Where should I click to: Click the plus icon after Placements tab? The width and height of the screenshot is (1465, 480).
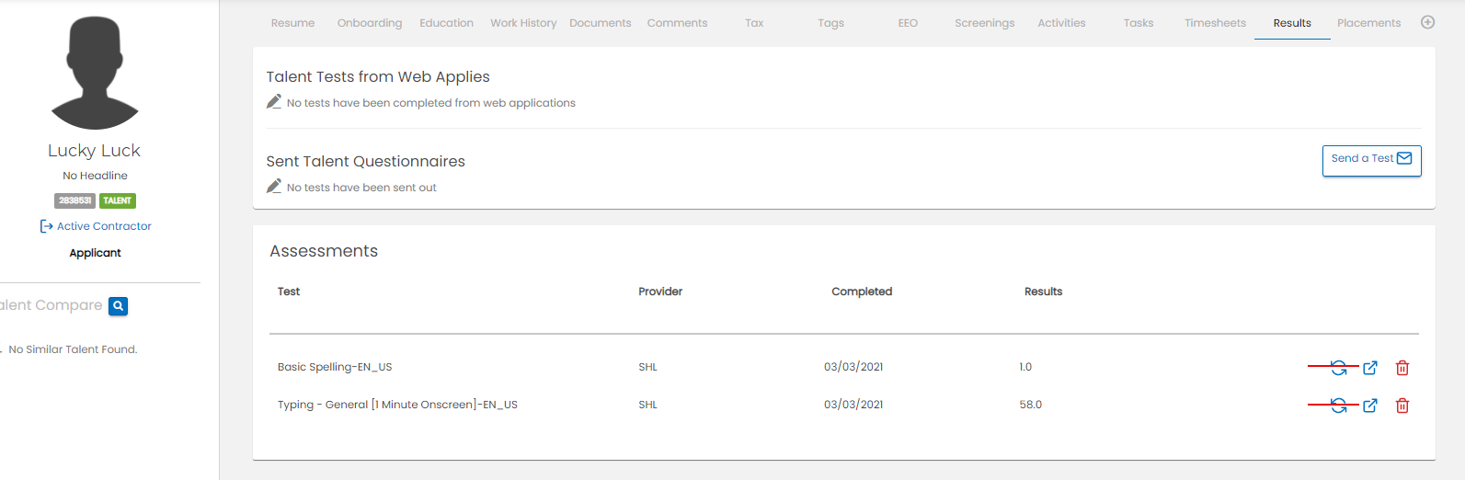point(1427,23)
